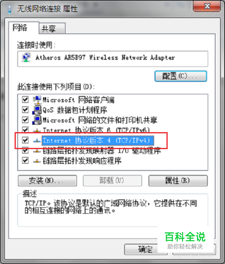Click the TCP/IPv4 protocol icon
The width and height of the screenshot is (225, 264).
pyautogui.click(x=37, y=141)
